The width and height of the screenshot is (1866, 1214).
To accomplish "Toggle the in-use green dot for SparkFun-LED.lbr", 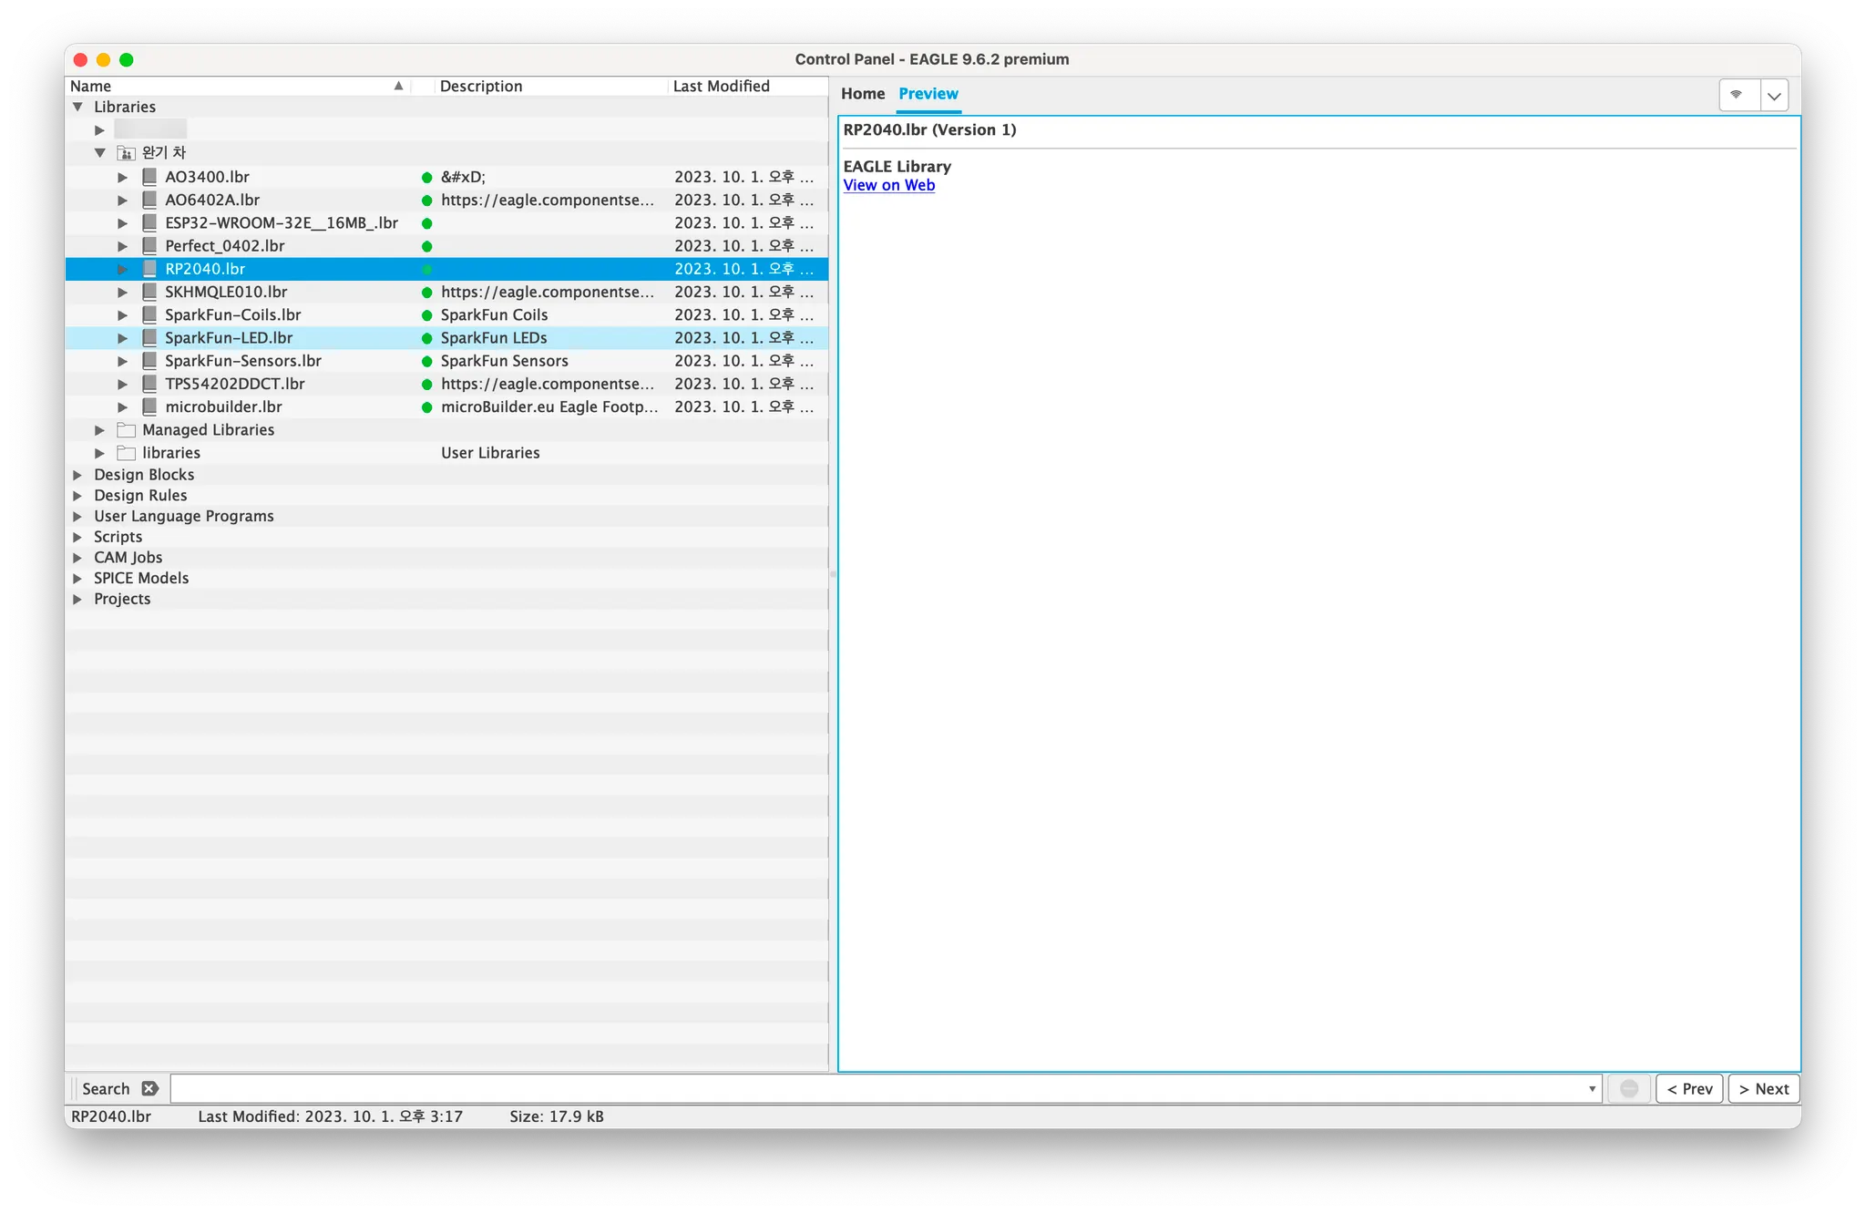I will point(426,338).
